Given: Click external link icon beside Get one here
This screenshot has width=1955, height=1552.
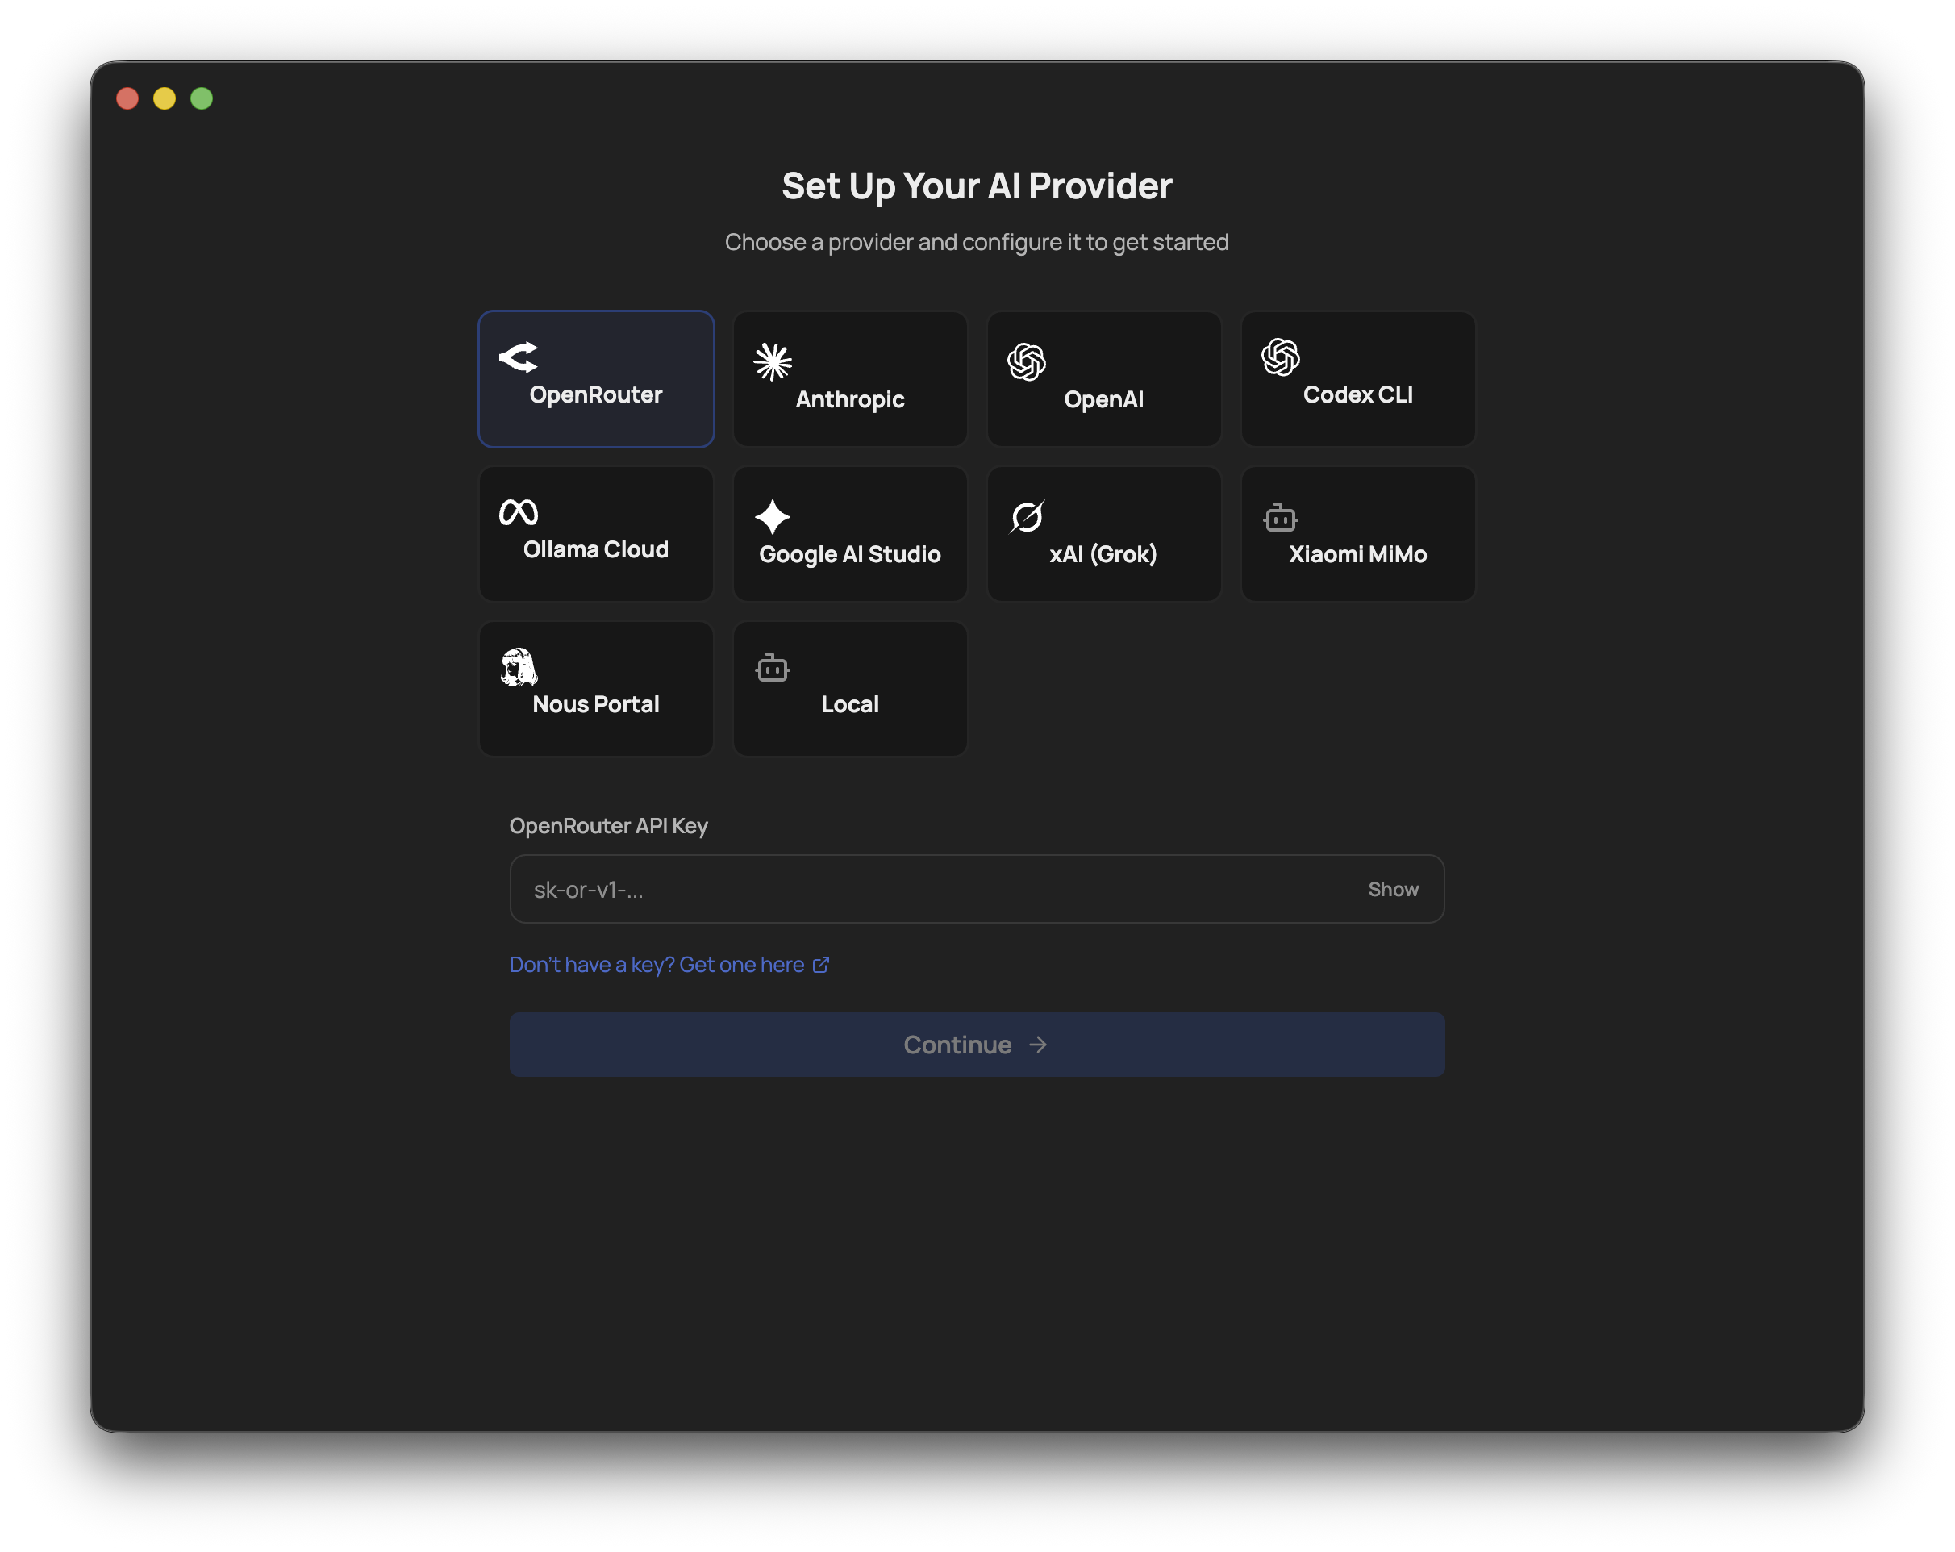Looking at the screenshot, I should tap(820, 965).
